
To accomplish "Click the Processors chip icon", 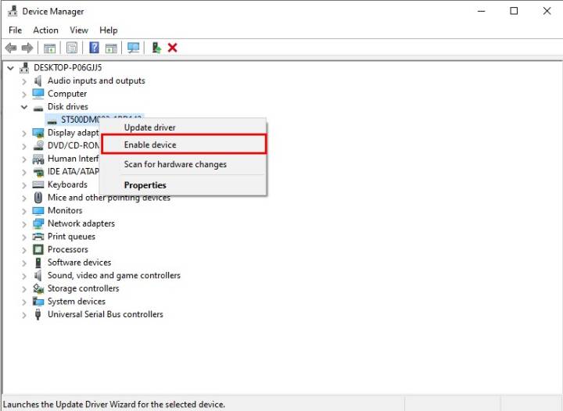I will (x=38, y=249).
